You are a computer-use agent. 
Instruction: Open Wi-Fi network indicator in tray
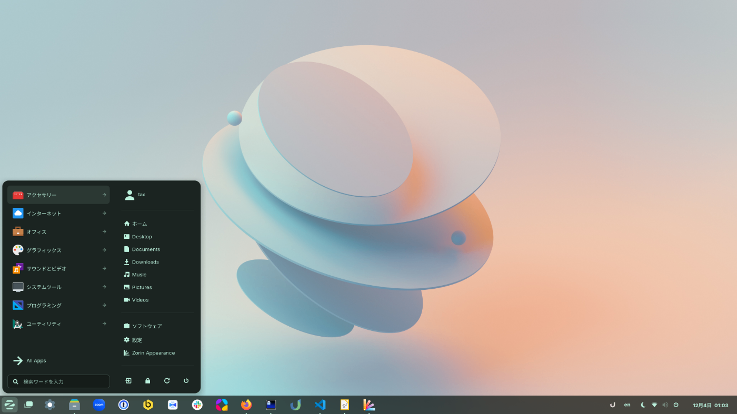click(654, 405)
